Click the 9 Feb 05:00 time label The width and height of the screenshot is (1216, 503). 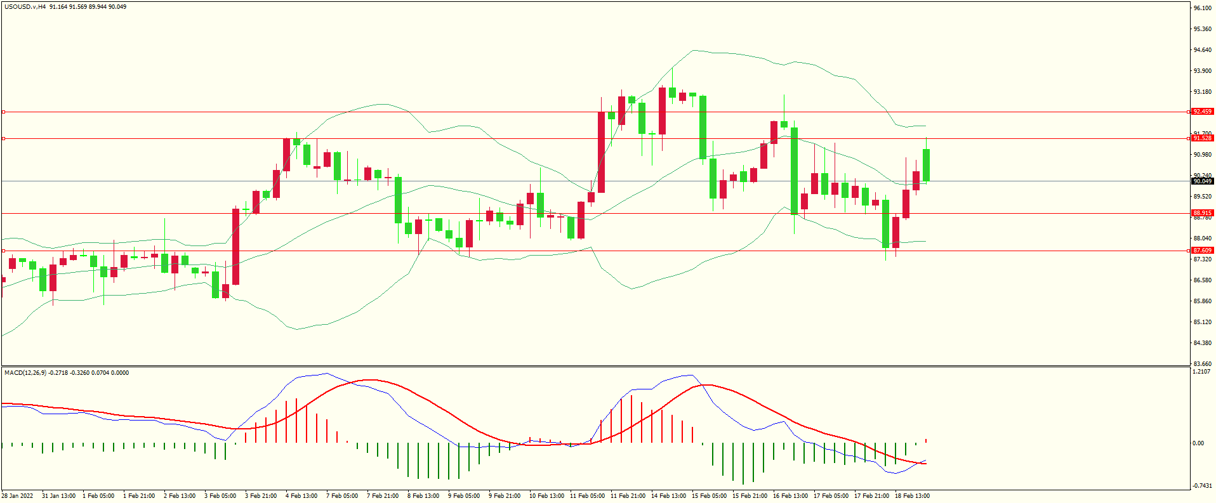(464, 496)
